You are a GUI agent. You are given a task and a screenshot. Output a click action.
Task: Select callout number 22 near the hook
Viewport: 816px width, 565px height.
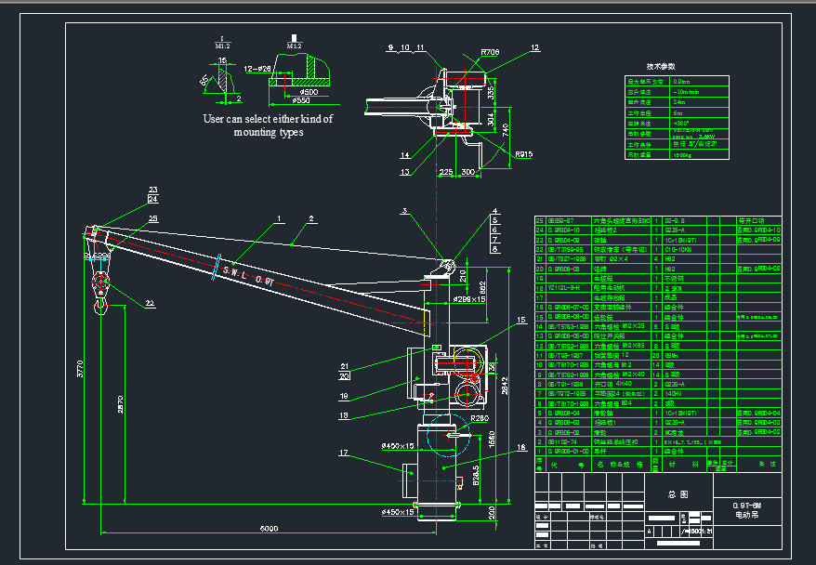150,303
